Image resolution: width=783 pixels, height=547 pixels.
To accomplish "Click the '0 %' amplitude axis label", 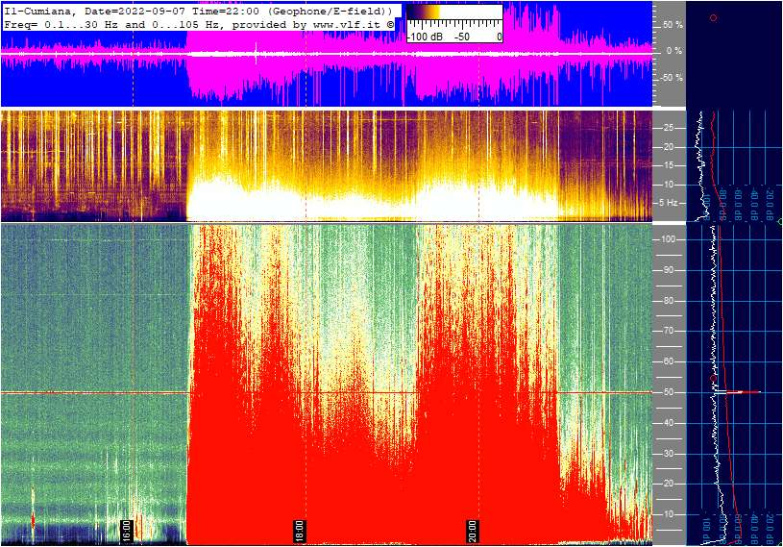I will pyautogui.click(x=674, y=51).
